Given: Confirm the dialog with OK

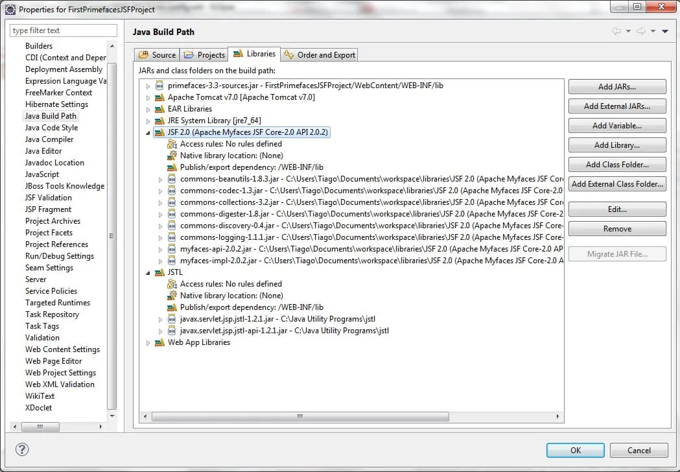Looking at the screenshot, I should point(575,450).
